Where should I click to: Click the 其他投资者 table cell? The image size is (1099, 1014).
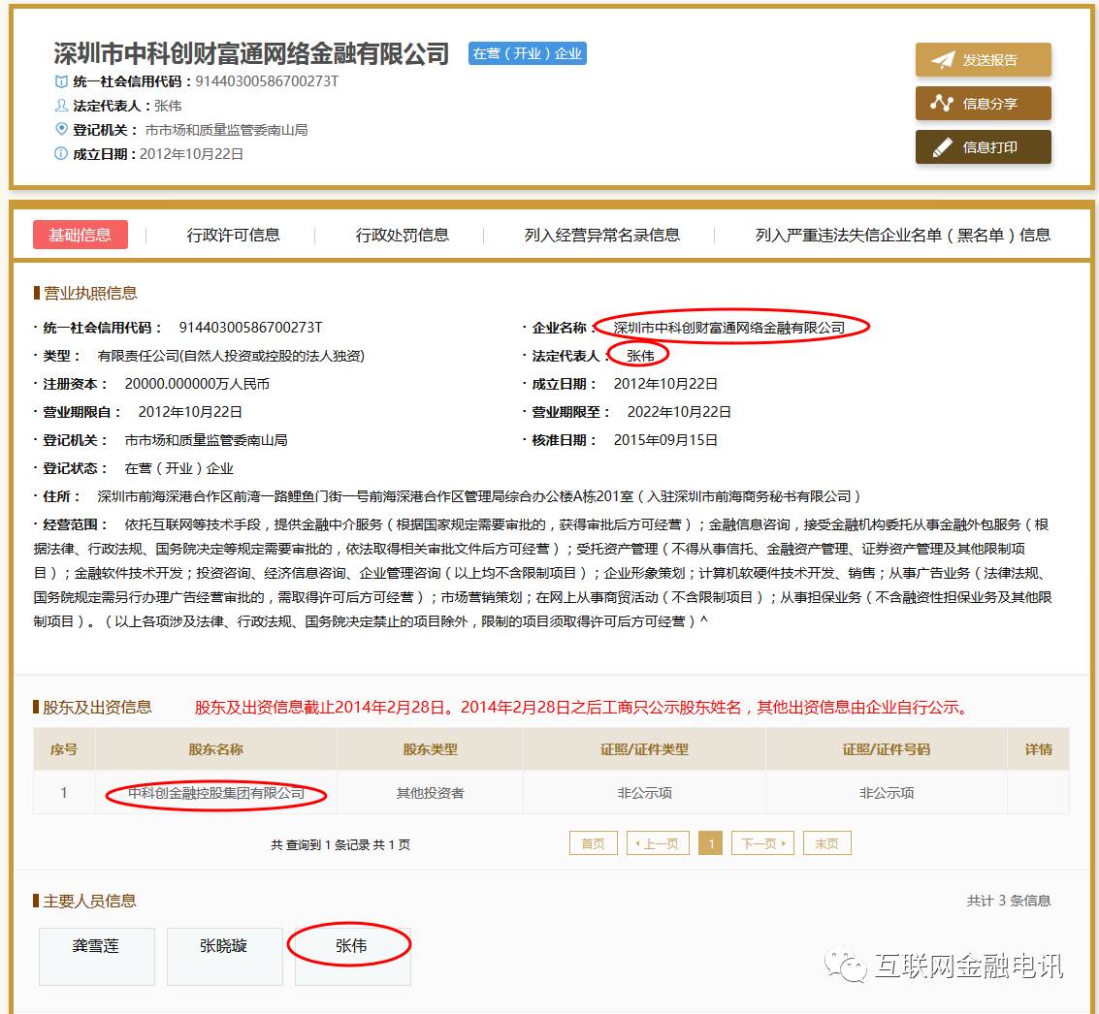pos(430,793)
